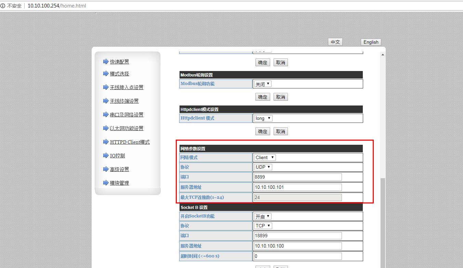Viewport: 463px width, 268px height.
Task: Open the Httpdclient 模式 long dropdown
Action: (x=263, y=118)
